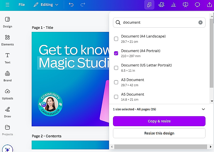Toggle the Resize tool icon
The height and width of the screenshot is (152, 214).
pyautogui.click(x=149, y=5)
